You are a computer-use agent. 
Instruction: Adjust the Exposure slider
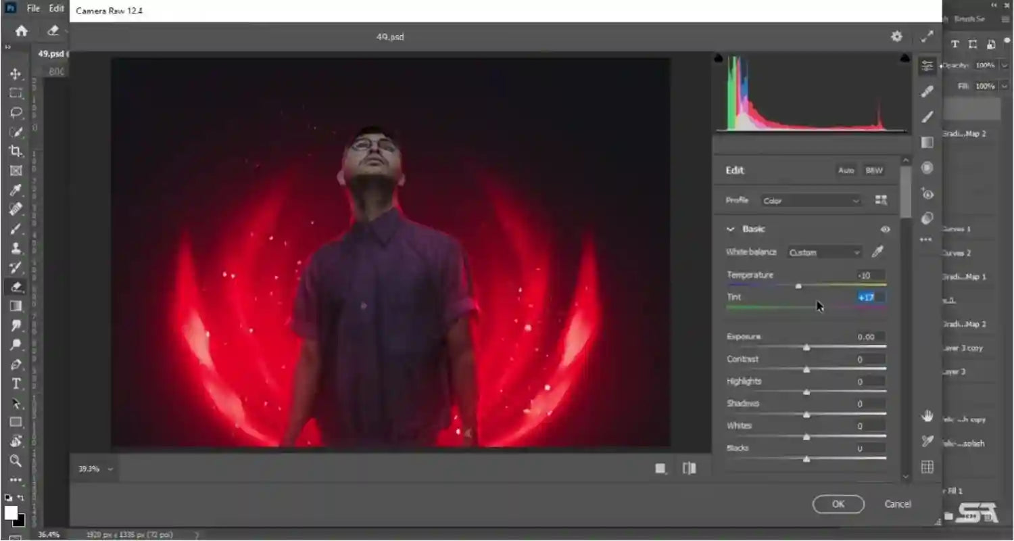(x=806, y=348)
